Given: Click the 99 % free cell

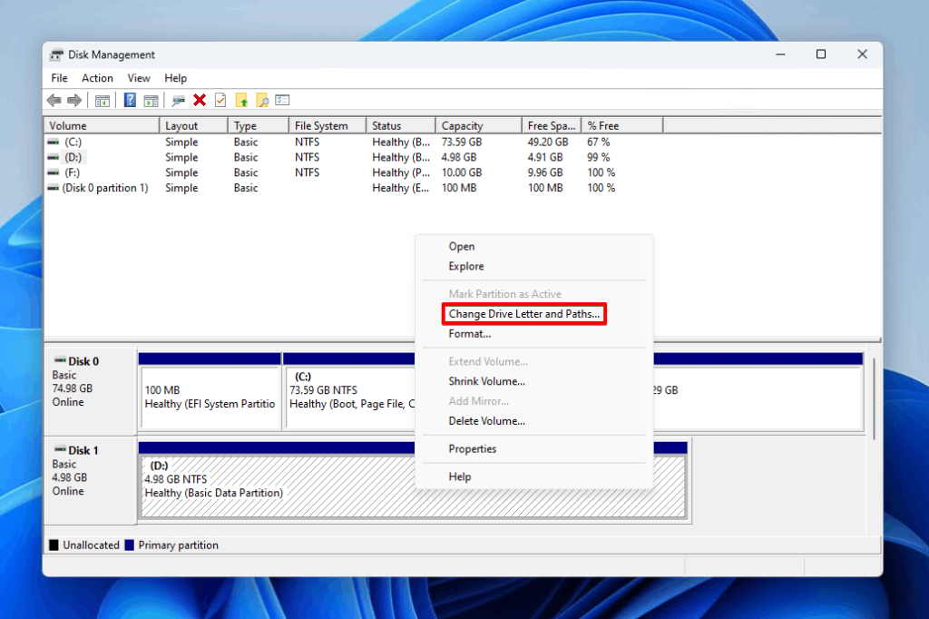Looking at the screenshot, I should tap(599, 158).
